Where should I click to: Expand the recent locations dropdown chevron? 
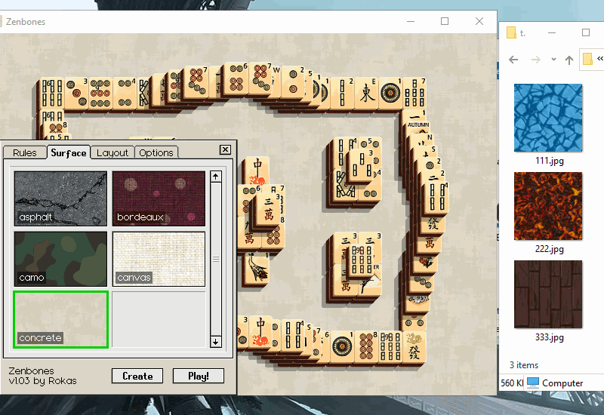click(553, 59)
